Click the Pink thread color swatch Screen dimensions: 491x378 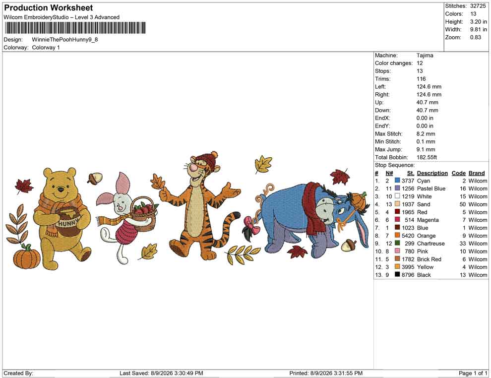click(397, 251)
